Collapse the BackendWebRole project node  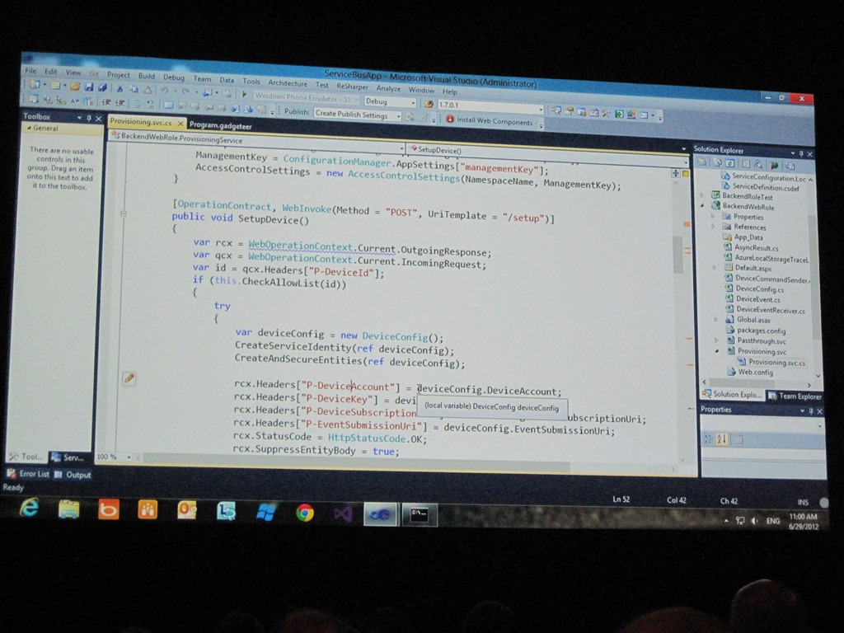coord(702,205)
